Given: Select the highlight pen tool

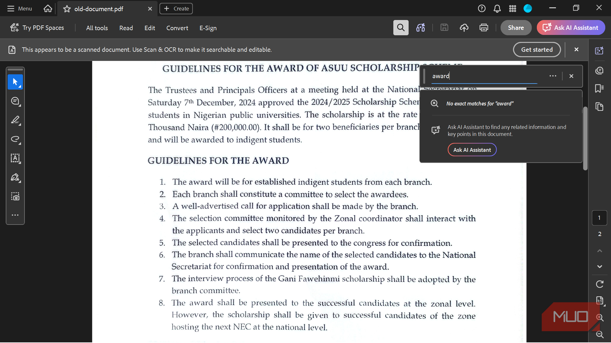Looking at the screenshot, I should click(15, 120).
